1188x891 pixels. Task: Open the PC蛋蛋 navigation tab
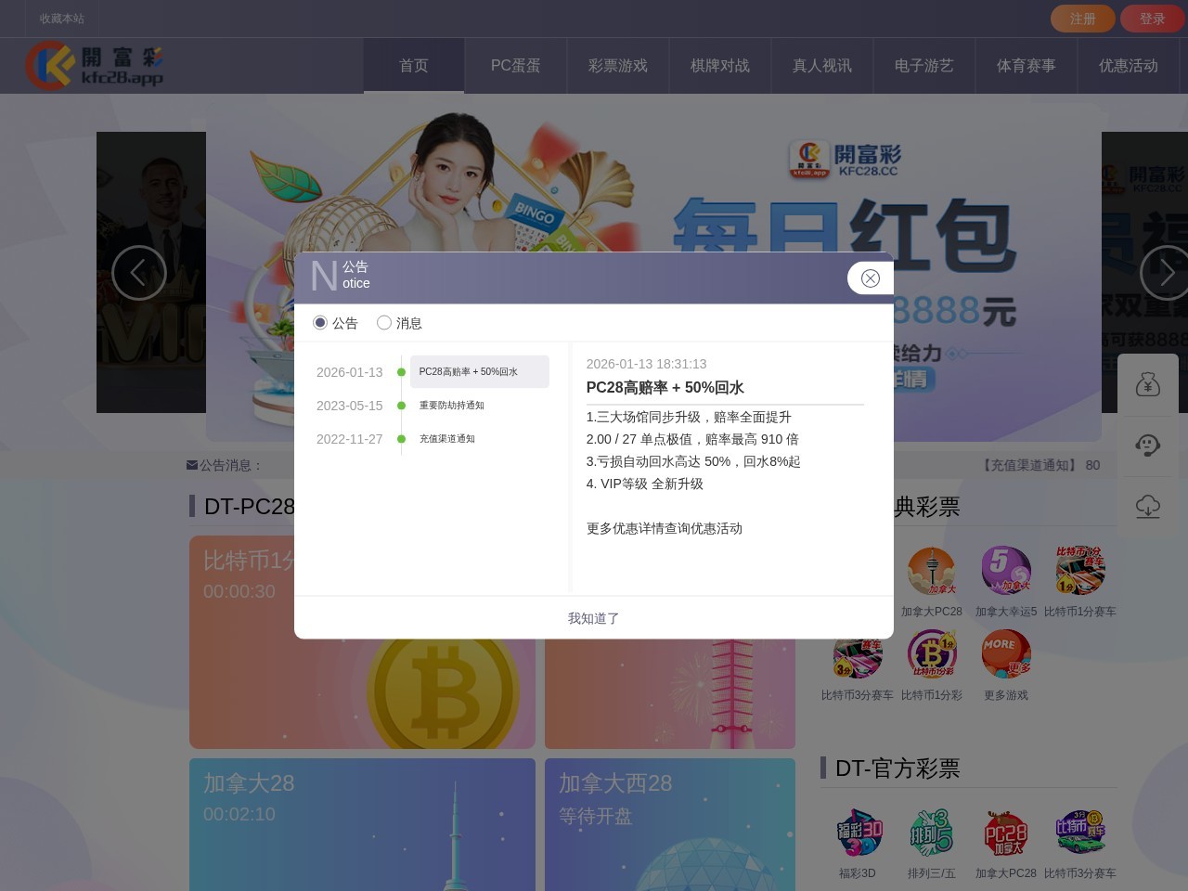click(516, 65)
